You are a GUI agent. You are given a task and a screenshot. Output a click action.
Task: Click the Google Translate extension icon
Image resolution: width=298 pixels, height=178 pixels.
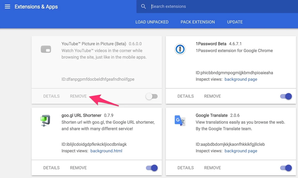180,121
